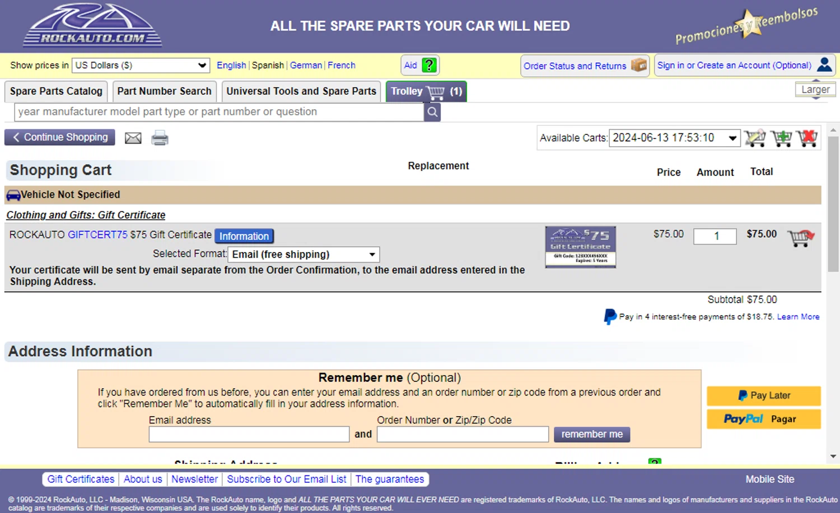Click the $75 gift certificate thumbnail
The image size is (840, 513).
click(x=581, y=247)
